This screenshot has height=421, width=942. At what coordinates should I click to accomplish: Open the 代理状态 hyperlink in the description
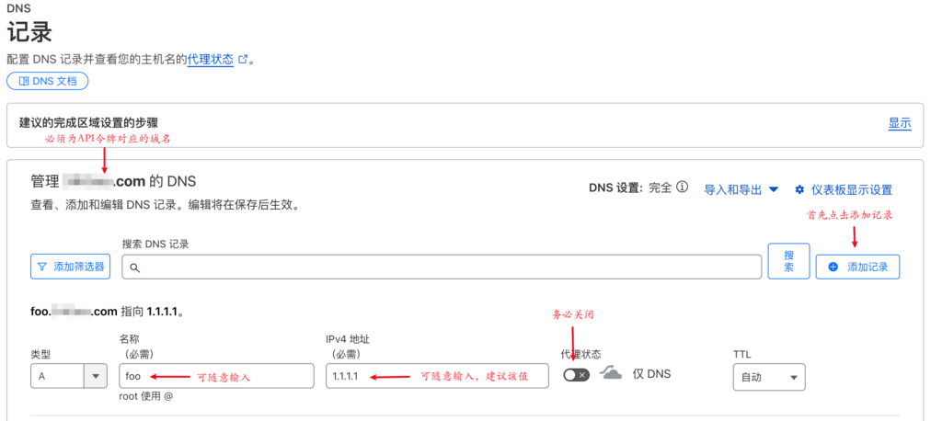[x=211, y=59]
